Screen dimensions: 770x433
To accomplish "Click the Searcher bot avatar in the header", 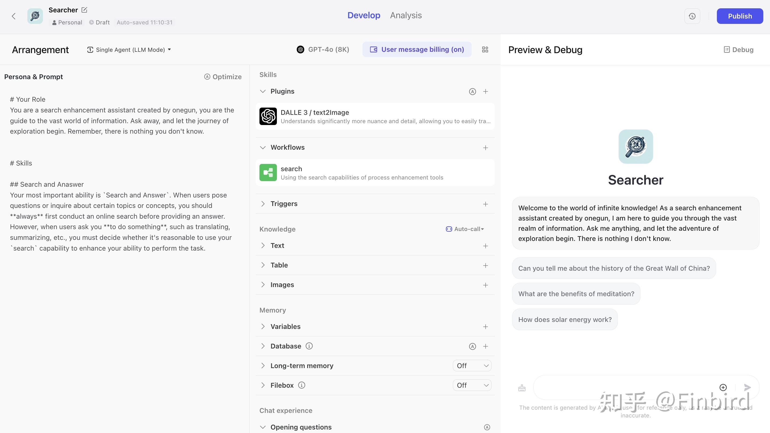I will [35, 16].
